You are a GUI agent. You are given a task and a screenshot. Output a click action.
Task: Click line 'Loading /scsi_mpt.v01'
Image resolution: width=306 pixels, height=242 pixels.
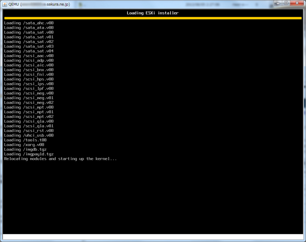click(29, 112)
